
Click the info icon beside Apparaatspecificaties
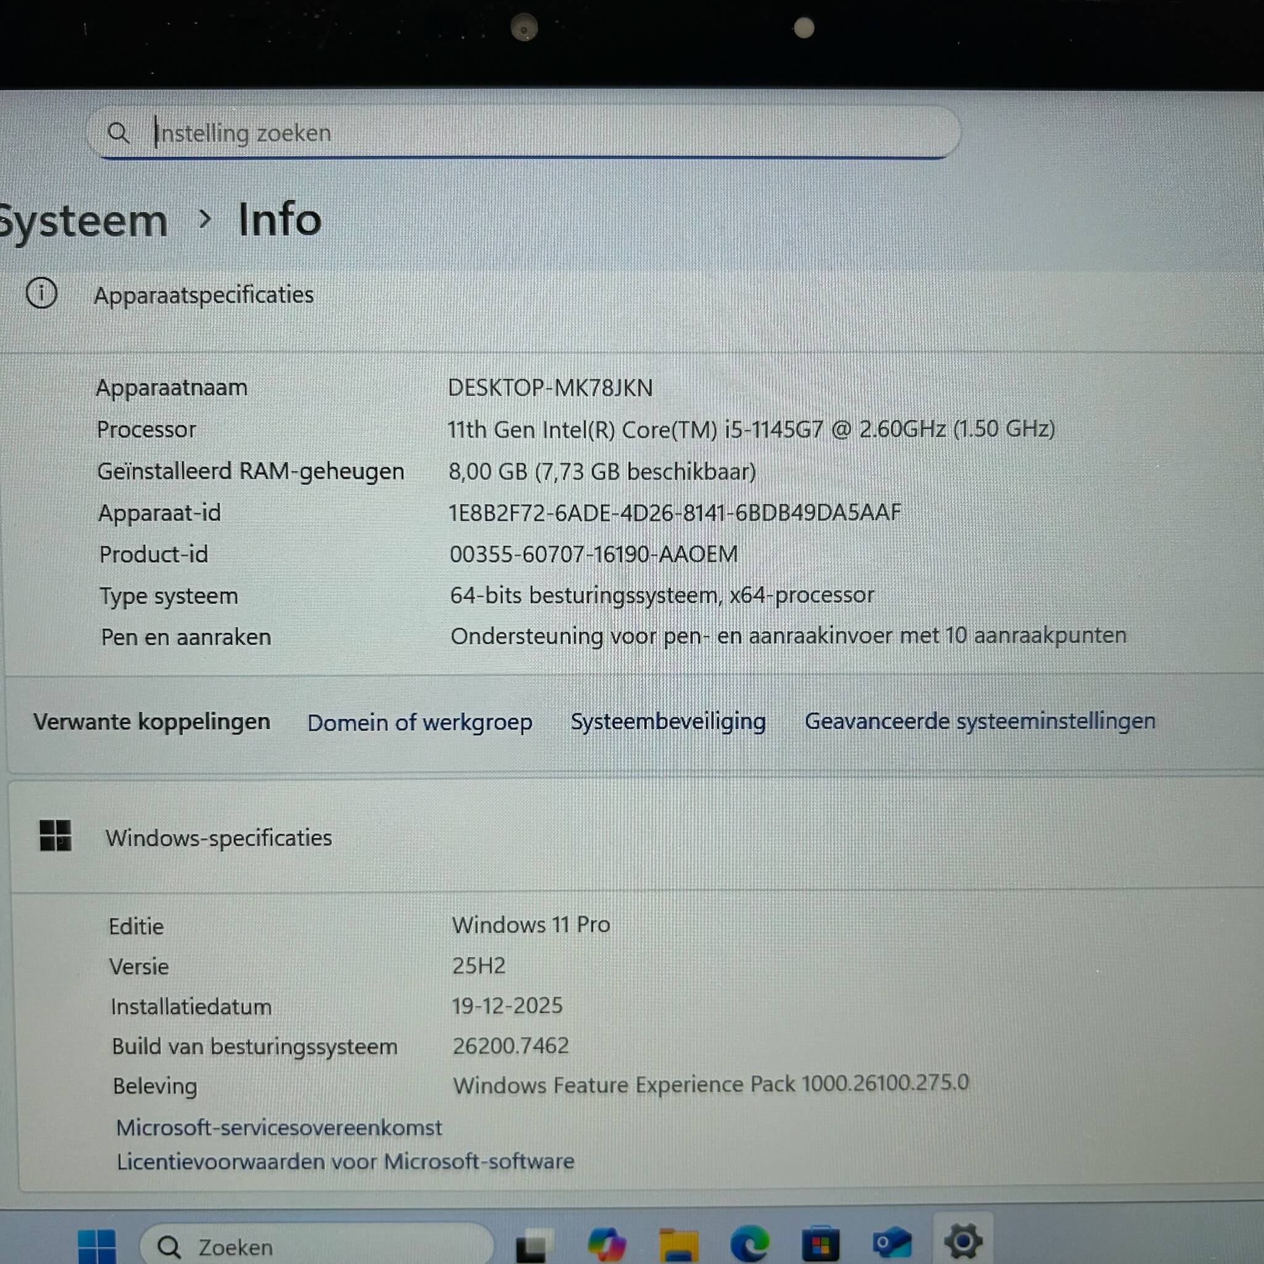pos(41,293)
